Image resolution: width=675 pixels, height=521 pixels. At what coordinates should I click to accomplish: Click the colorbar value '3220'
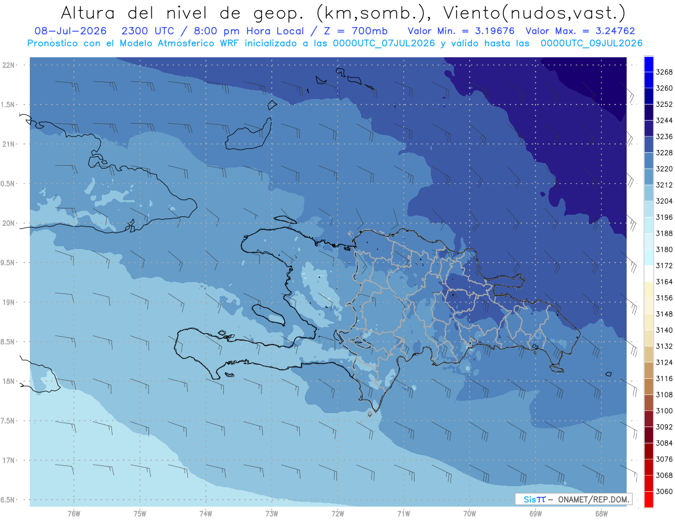[x=664, y=169]
